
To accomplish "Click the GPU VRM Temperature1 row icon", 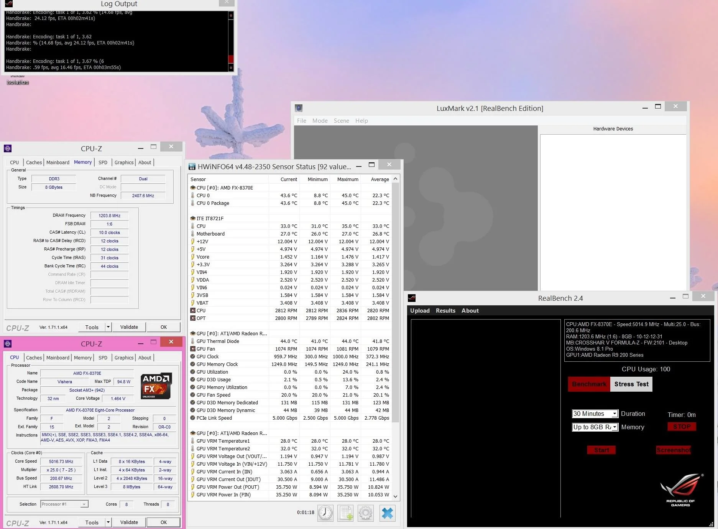I will pyautogui.click(x=193, y=441).
